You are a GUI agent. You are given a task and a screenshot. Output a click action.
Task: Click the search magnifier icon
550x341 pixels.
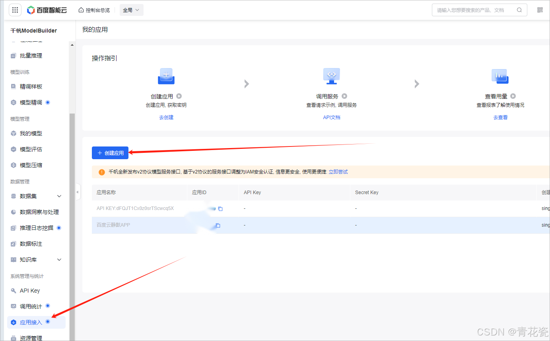tap(519, 10)
